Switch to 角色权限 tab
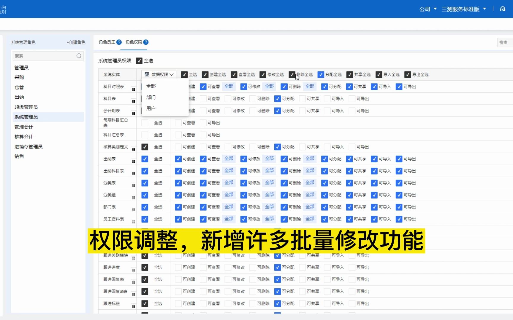Screen dimensions: 513x320 tap(134, 42)
